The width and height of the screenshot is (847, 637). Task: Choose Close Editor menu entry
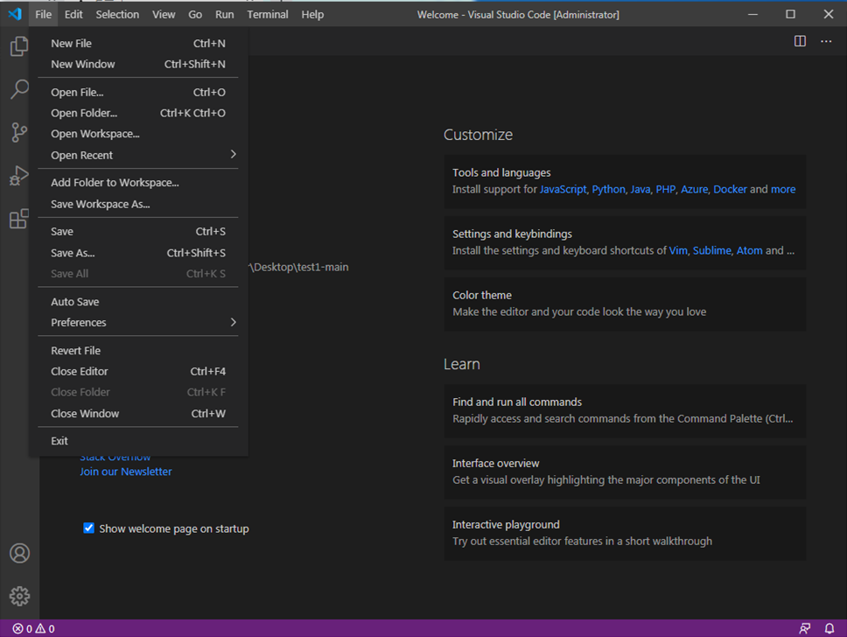click(138, 371)
